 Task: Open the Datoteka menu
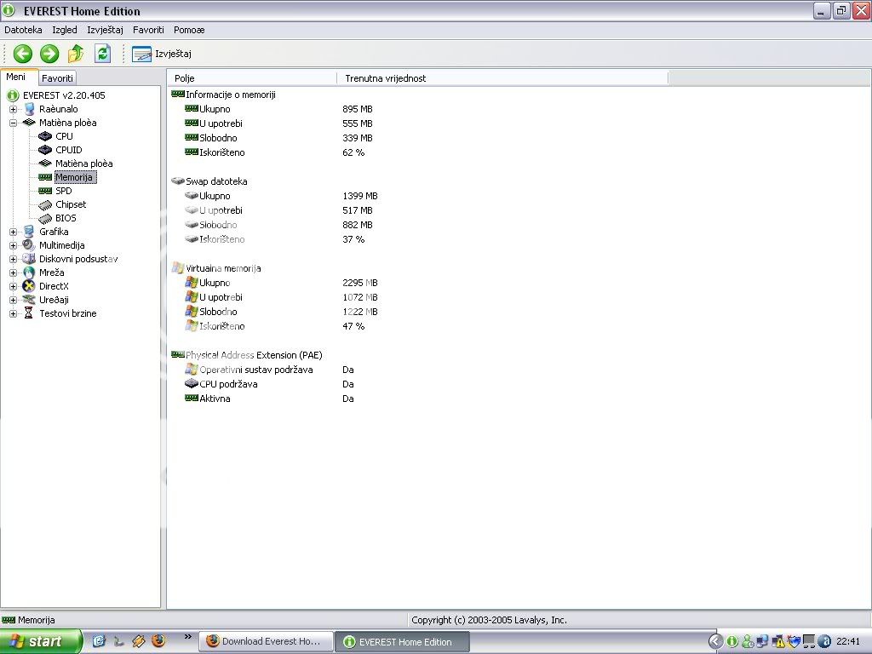pyautogui.click(x=23, y=30)
